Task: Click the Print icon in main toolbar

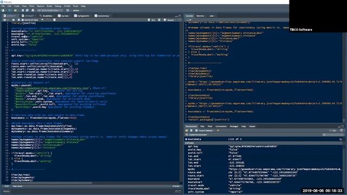Action: click(33, 10)
